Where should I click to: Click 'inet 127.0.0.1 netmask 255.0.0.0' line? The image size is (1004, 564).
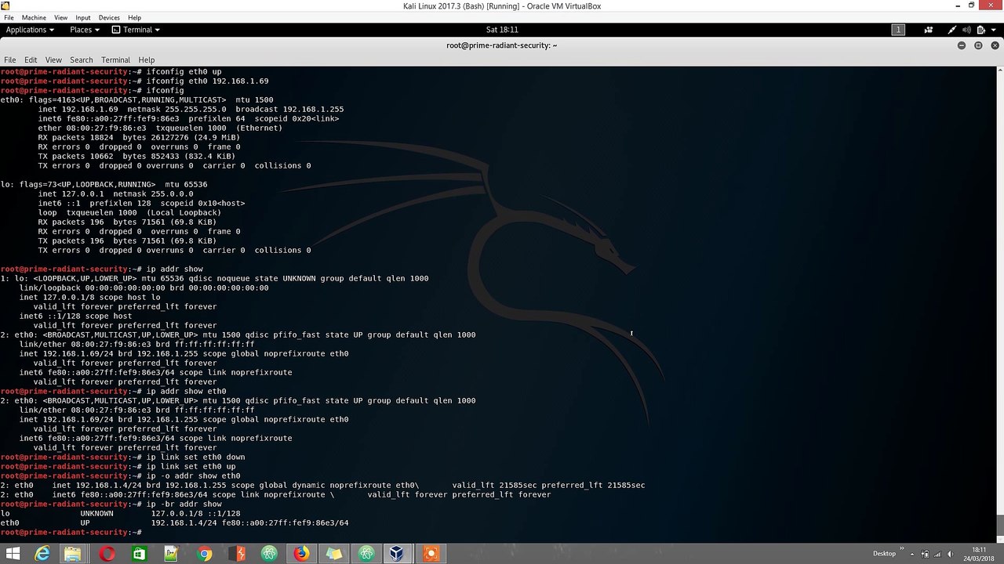pyautogui.click(x=115, y=193)
